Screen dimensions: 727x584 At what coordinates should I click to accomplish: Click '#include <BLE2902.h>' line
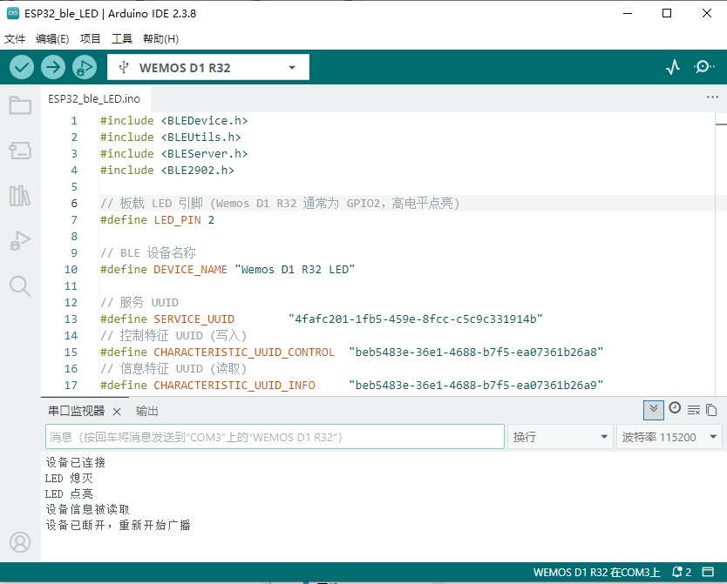tap(166, 171)
